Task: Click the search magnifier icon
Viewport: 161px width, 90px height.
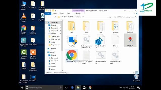Action: [x=135, y=17]
